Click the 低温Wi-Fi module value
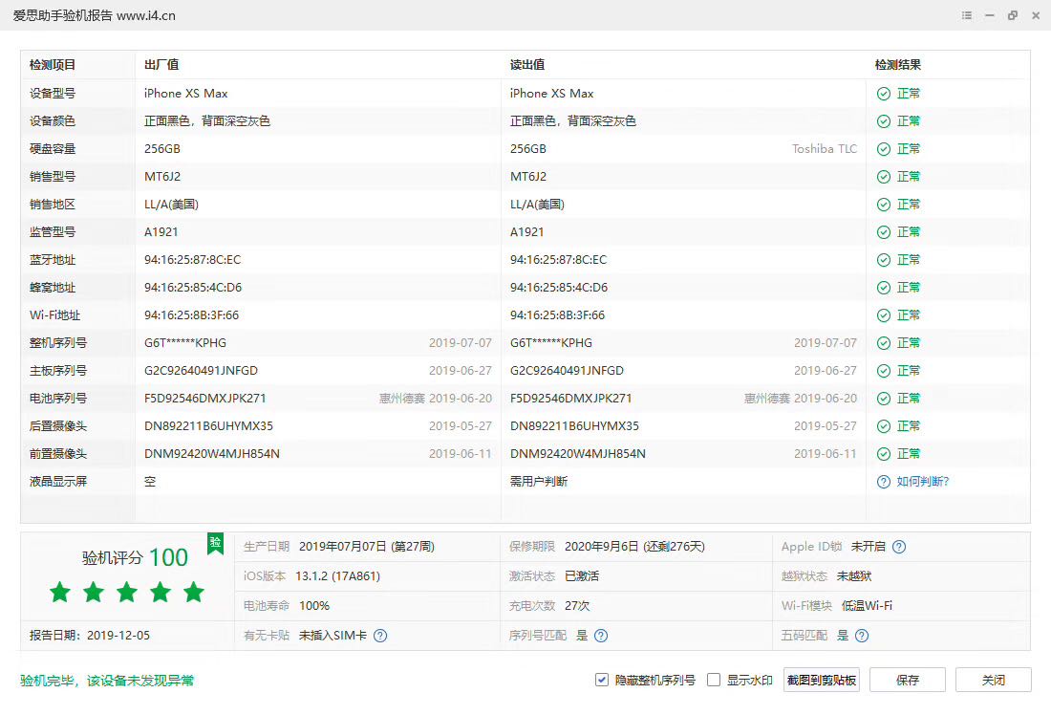 (x=867, y=606)
